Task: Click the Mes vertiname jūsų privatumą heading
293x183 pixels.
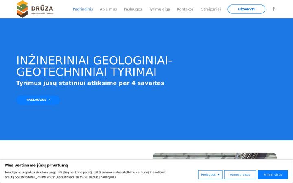Action: coord(37,165)
